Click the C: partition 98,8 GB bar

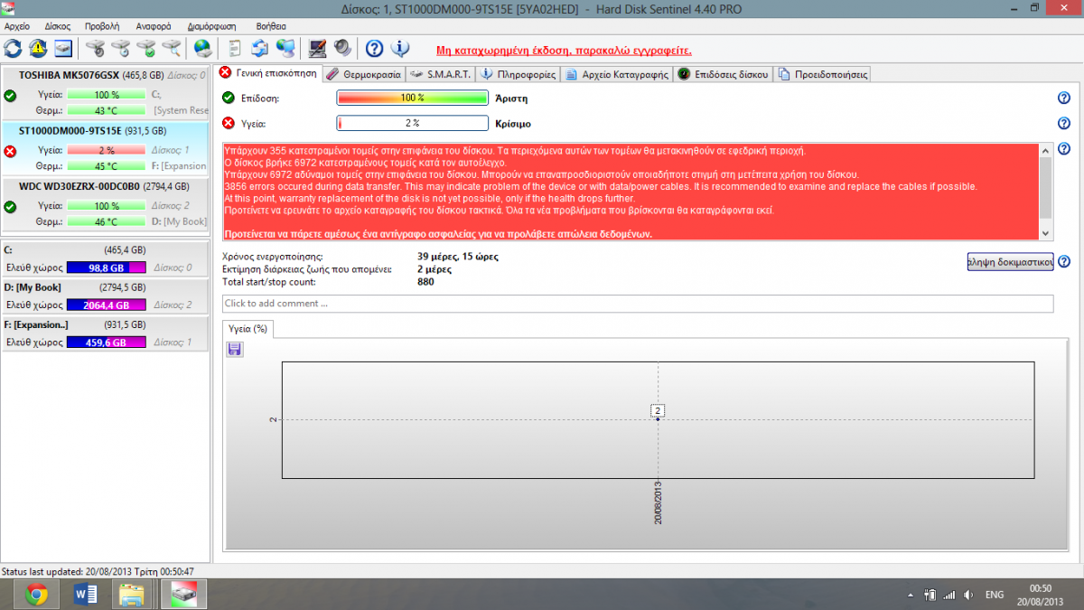click(107, 267)
